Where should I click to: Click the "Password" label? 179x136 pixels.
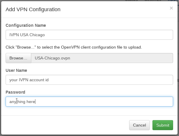[15, 92]
